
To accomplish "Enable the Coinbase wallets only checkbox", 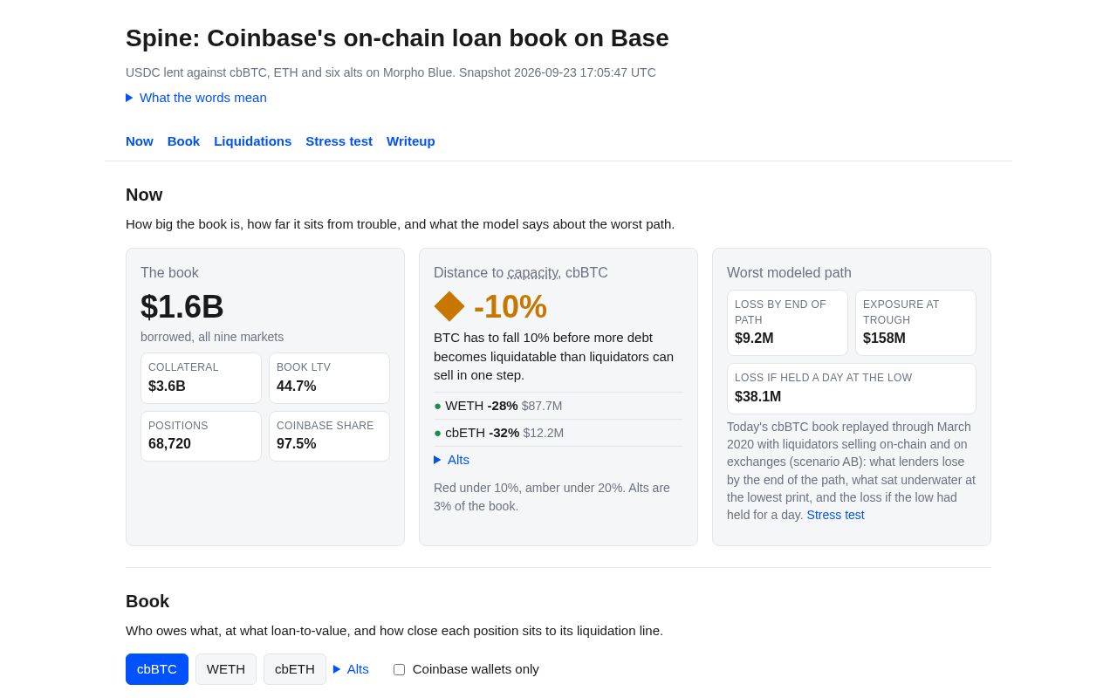I will (x=399, y=669).
